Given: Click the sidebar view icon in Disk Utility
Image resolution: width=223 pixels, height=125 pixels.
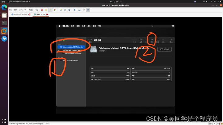Looking at the screenshot, I should click(x=90, y=40).
